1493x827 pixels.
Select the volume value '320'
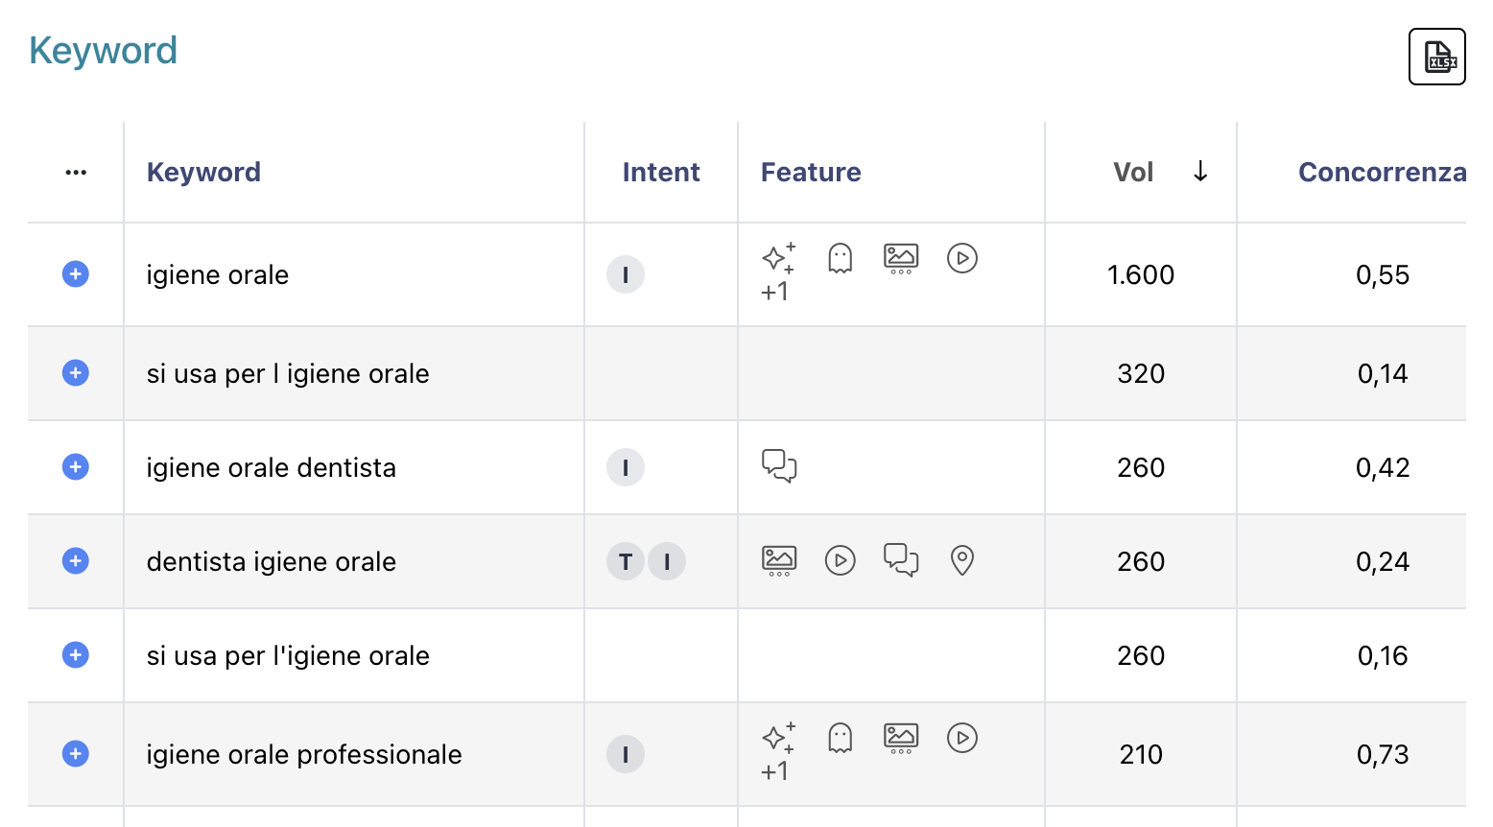[x=1141, y=373]
